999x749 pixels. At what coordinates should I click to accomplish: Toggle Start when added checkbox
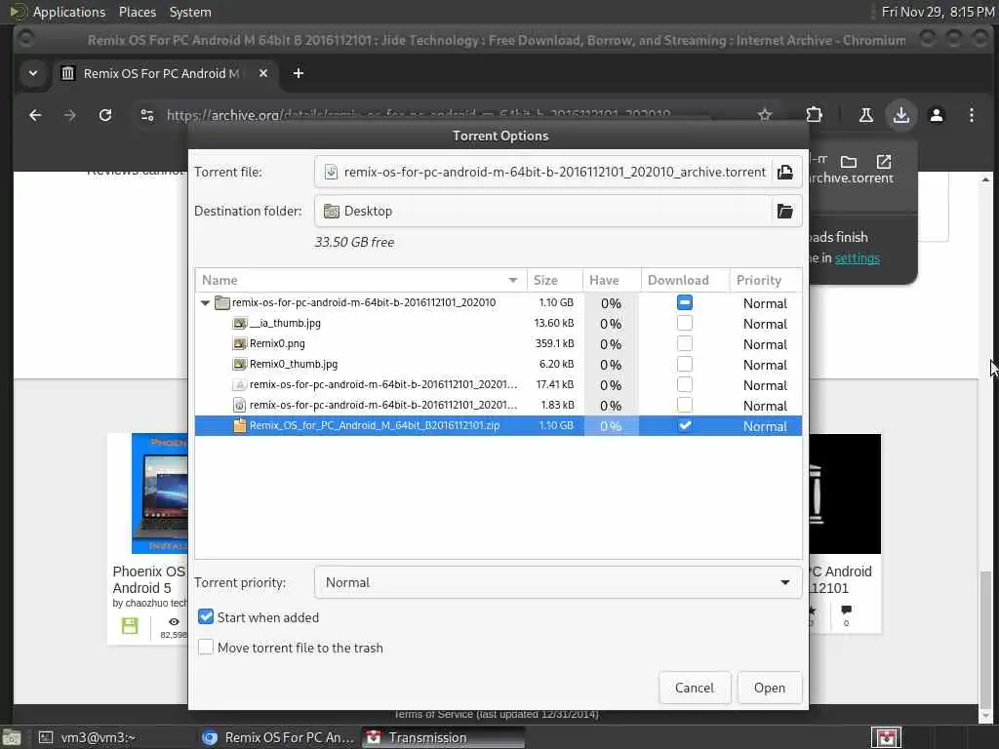point(205,616)
